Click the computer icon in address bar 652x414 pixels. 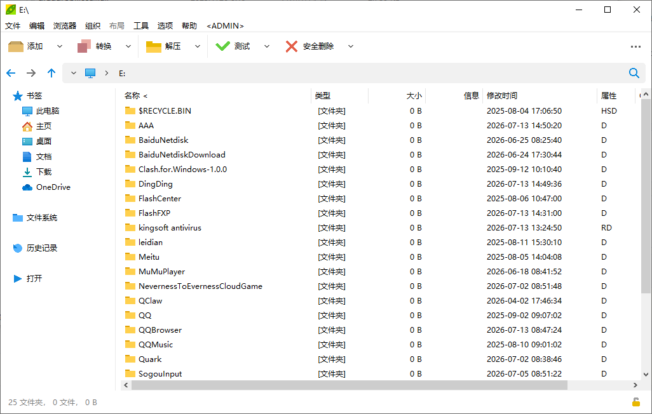[x=90, y=73]
